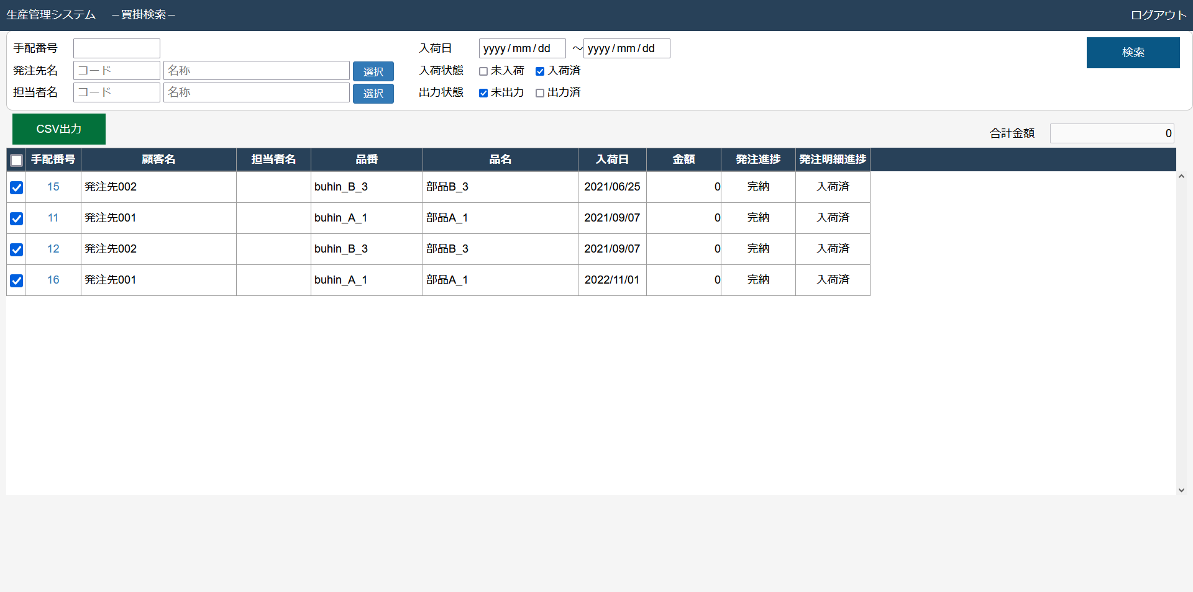Image resolution: width=1193 pixels, height=592 pixels.
Task: Click the 発注先名 コード input field
Action: click(117, 71)
